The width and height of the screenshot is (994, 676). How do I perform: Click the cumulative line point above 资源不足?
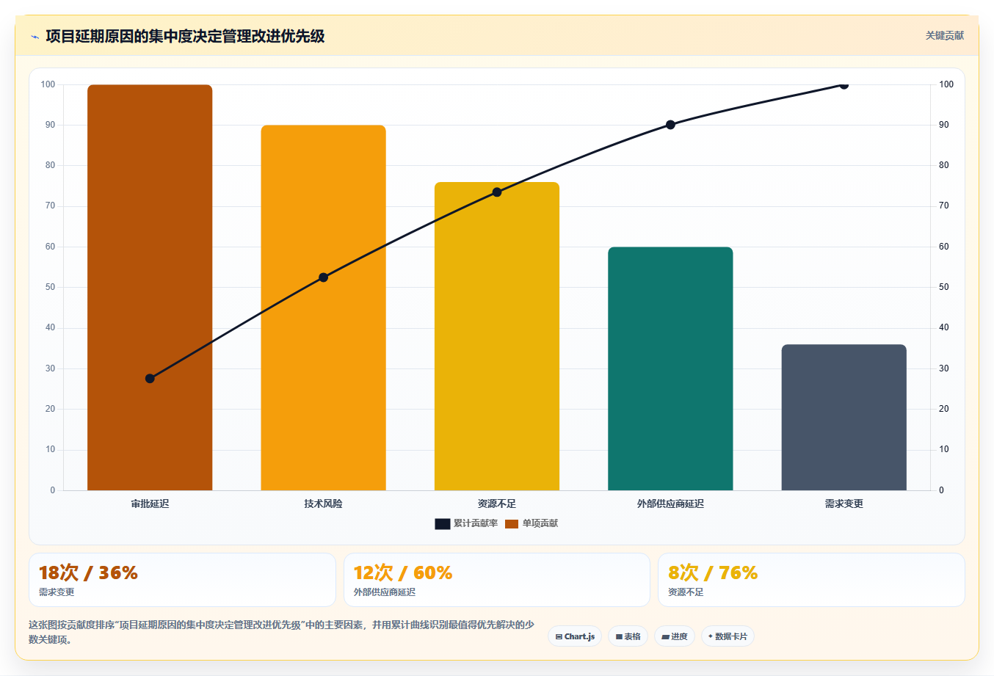(497, 192)
